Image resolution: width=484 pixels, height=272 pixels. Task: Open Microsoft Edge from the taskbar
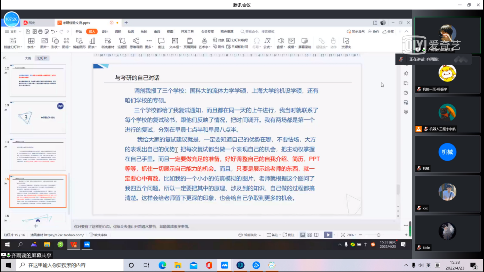(x=162, y=265)
